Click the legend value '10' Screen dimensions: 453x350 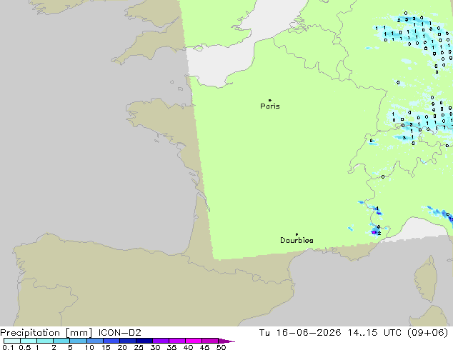[x=89, y=347]
